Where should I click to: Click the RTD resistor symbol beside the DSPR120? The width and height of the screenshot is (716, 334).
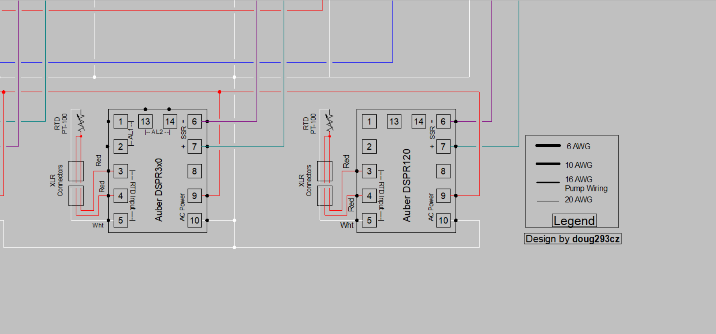[x=330, y=122]
